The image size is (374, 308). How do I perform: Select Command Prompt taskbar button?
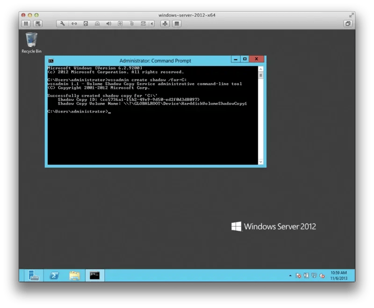95,275
